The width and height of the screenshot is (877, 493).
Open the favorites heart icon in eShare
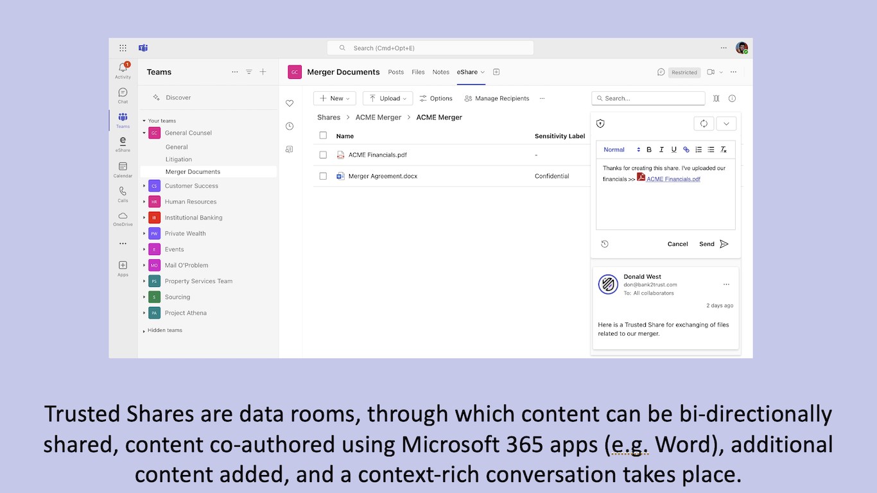[290, 103]
